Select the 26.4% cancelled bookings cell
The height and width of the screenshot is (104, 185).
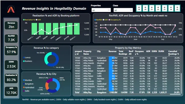(x=177, y=58)
